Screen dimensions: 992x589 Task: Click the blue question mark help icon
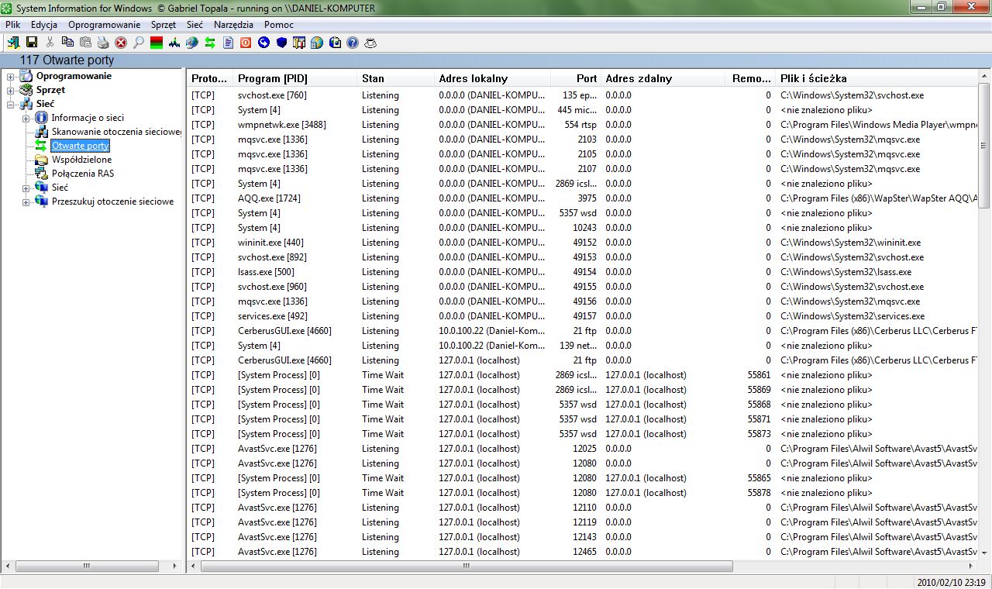click(353, 43)
